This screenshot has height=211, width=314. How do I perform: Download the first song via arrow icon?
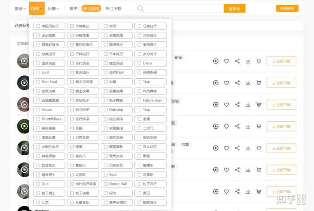point(248,61)
